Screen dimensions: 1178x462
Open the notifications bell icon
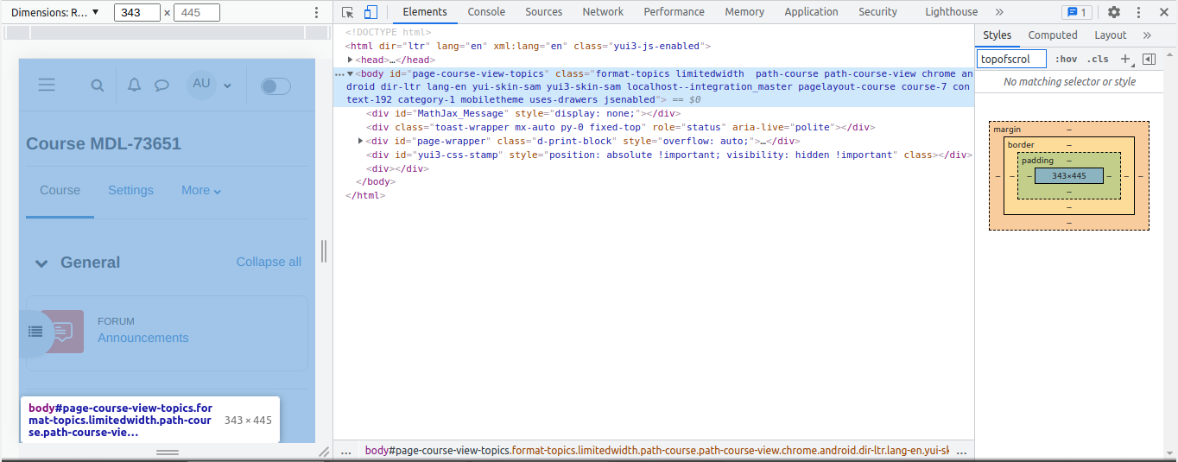tap(134, 85)
